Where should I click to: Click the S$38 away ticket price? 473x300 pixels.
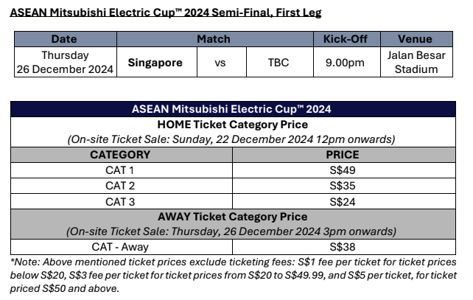tap(343, 247)
